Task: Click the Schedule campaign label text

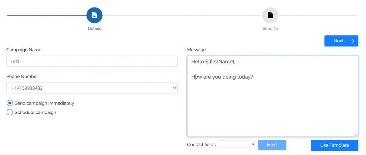Action: [x=35, y=112]
